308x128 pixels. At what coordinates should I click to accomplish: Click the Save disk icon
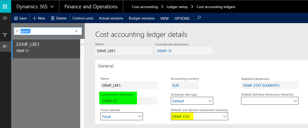(16, 18)
